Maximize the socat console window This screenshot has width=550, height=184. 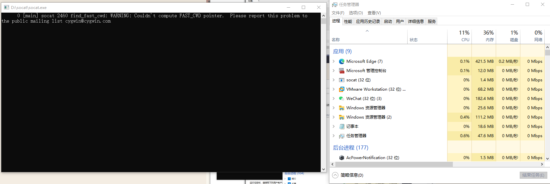point(303,7)
